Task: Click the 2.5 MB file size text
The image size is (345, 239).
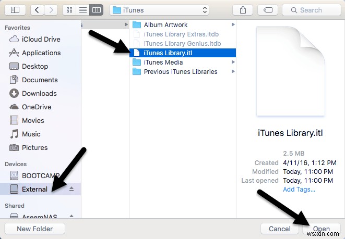Action: pos(293,154)
